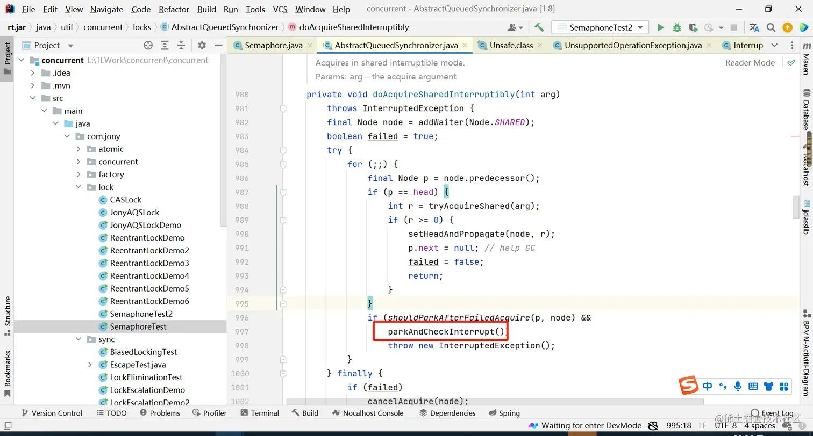Open Search Everywhere magnifier icon

pos(771,27)
